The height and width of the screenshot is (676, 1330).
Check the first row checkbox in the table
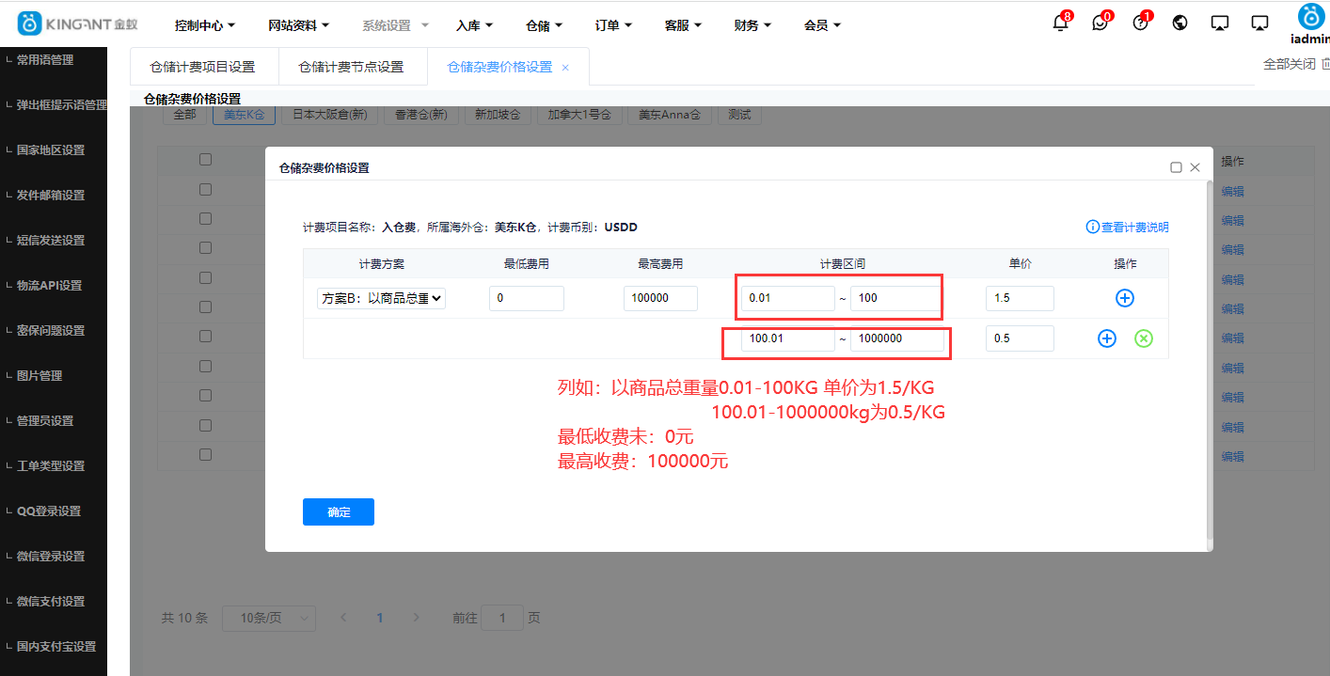click(205, 159)
